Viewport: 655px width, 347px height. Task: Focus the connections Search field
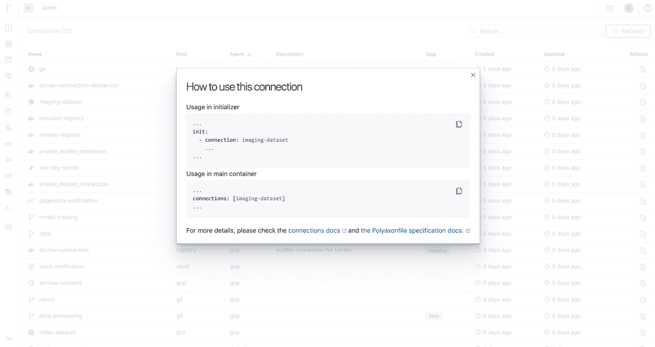tap(535, 32)
